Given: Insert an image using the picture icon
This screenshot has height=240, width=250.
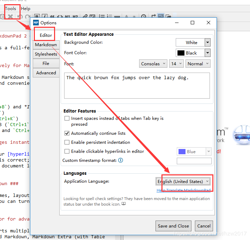Looking at the screenshot, I should point(92,16).
